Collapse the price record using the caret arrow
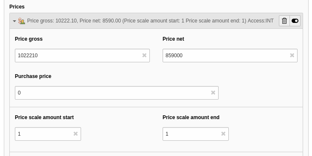 click(x=14, y=21)
